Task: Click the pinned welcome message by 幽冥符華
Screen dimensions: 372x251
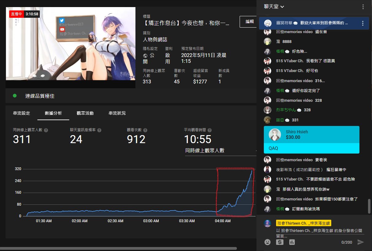Action: (314, 23)
